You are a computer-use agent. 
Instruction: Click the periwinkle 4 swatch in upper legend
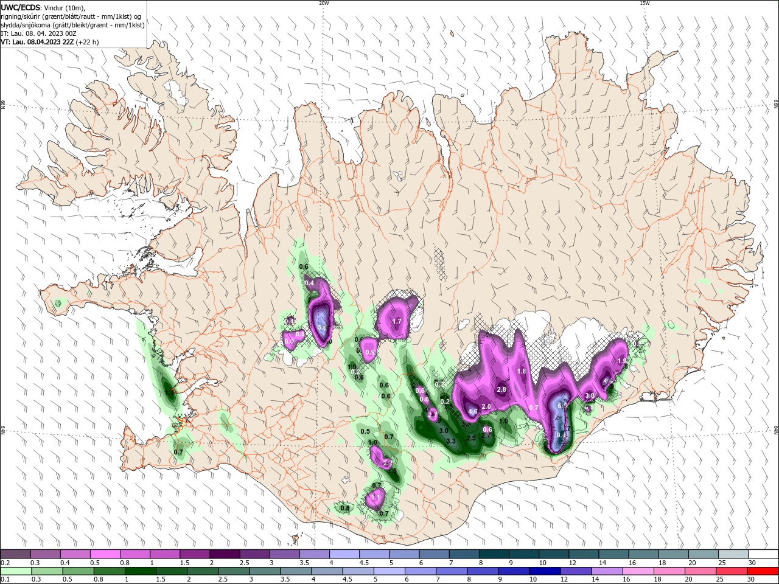(x=343, y=554)
